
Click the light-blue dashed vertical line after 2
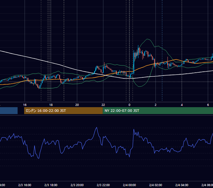[162, 50]
